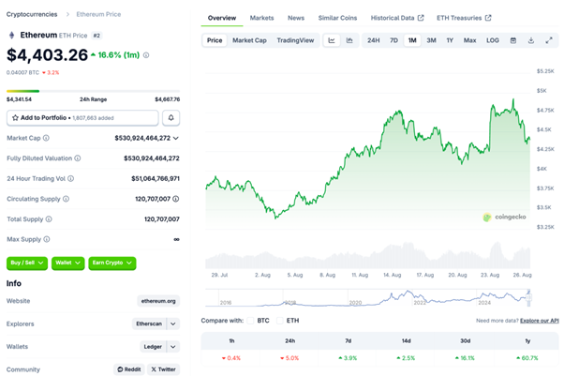
Task: Open the Overview tab
Action: pos(222,18)
